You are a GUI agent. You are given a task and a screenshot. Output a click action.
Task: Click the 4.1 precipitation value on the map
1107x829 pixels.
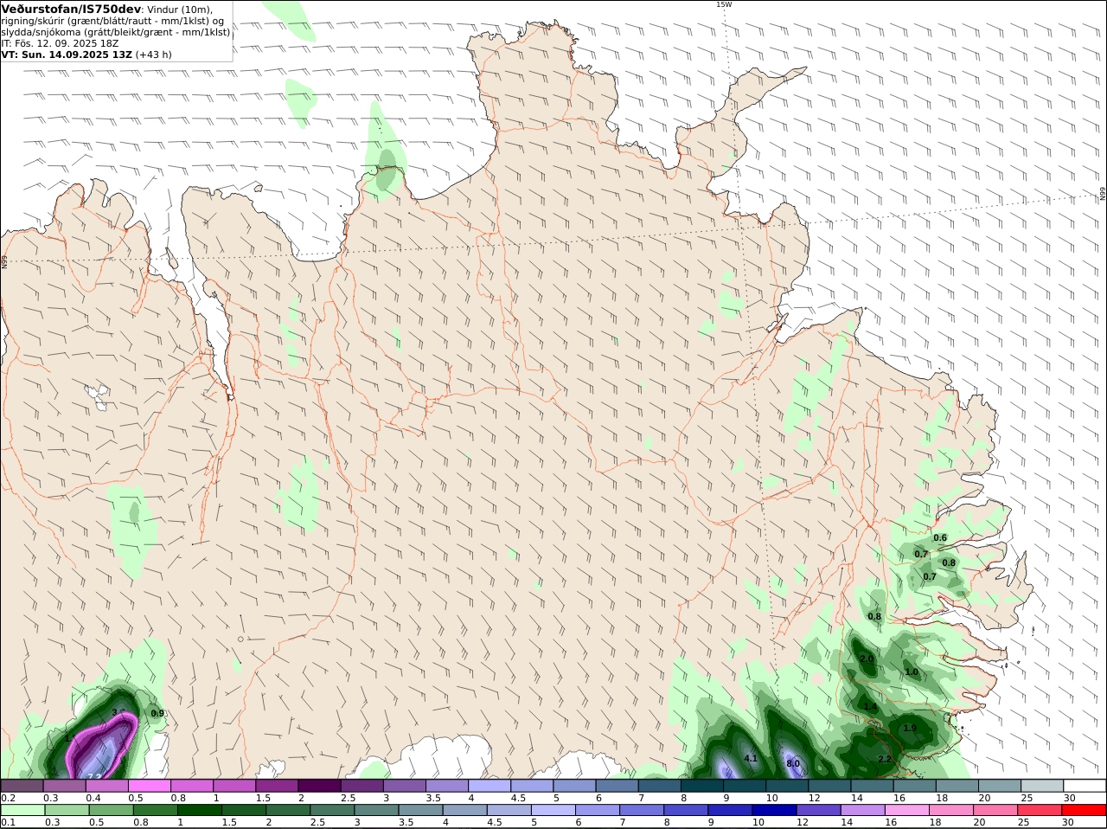(x=751, y=759)
